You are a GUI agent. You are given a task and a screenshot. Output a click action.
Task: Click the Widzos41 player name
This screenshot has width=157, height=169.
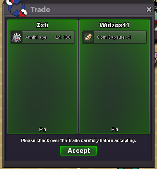pyautogui.click(x=114, y=25)
